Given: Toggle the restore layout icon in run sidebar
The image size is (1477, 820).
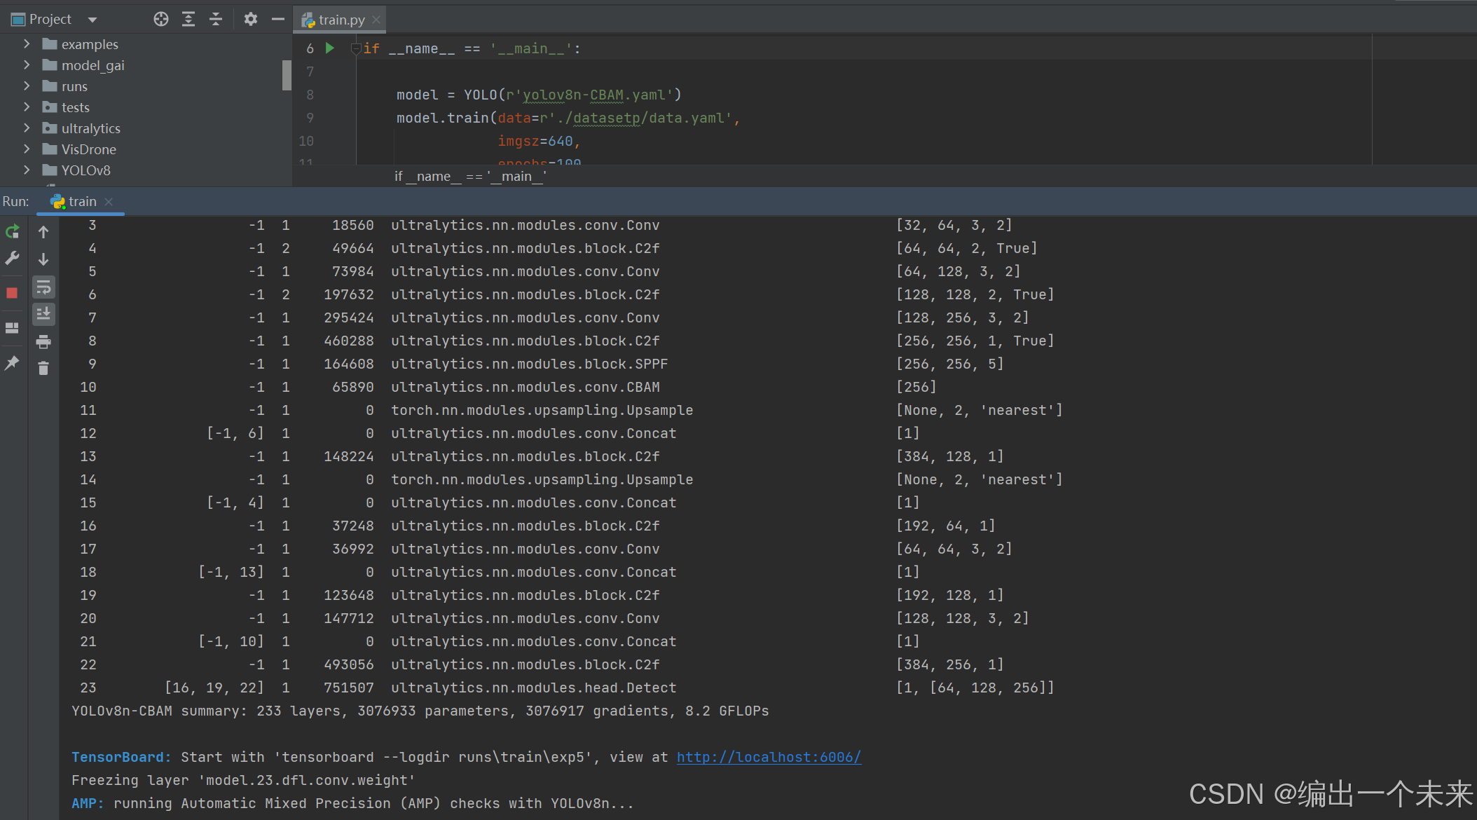Looking at the screenshot, I should click(x=12, y=328).
